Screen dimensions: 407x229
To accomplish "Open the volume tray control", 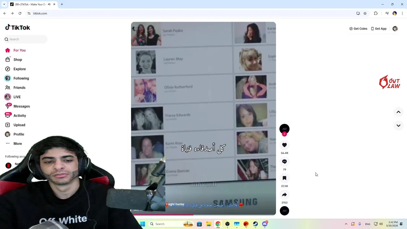I will click(x=381, y=224).
